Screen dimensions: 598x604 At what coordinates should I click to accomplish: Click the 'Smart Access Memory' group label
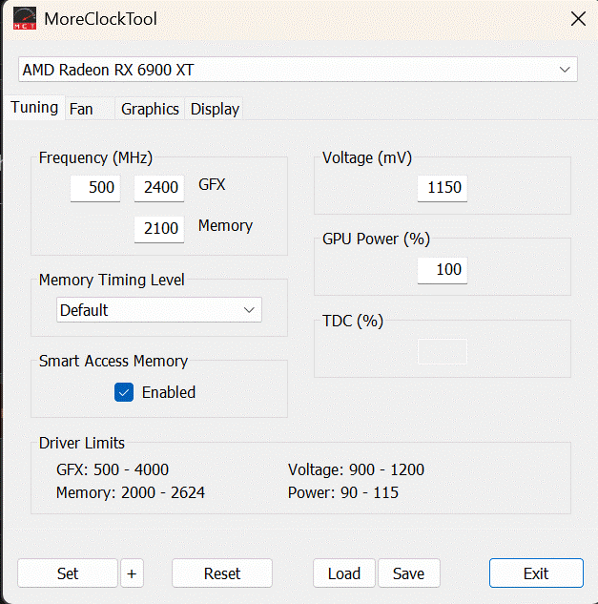click(x=113, y=361)
